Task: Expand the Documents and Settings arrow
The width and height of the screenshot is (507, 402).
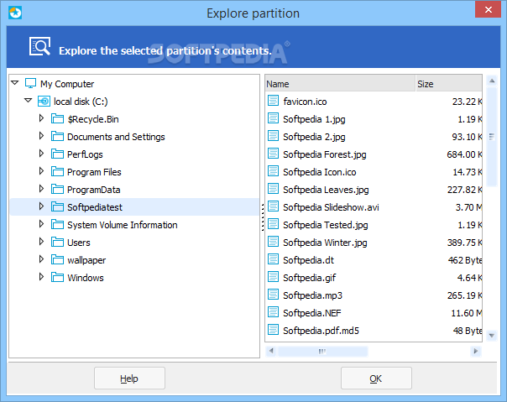Action: tap(41, 136)
